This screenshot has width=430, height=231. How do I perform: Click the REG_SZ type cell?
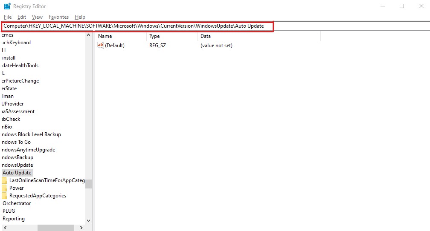click(x=157, y=46)
